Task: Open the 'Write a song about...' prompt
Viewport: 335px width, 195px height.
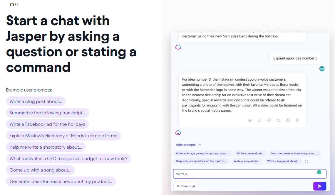Action: coord(247,161)
